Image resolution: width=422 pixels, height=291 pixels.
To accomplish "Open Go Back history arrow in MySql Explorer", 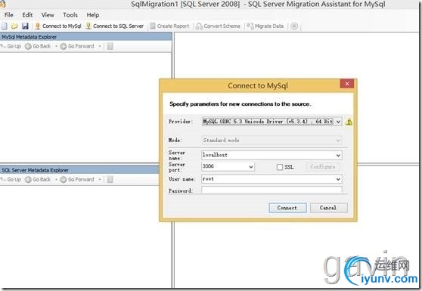I will [x=56, y=46].
